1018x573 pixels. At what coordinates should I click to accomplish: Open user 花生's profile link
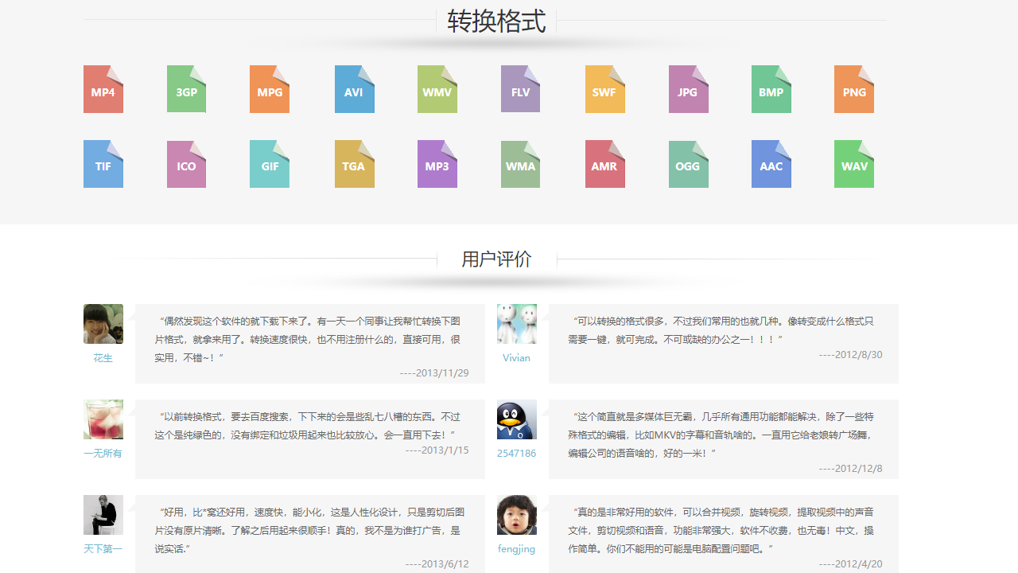click(x=103, y=357)
